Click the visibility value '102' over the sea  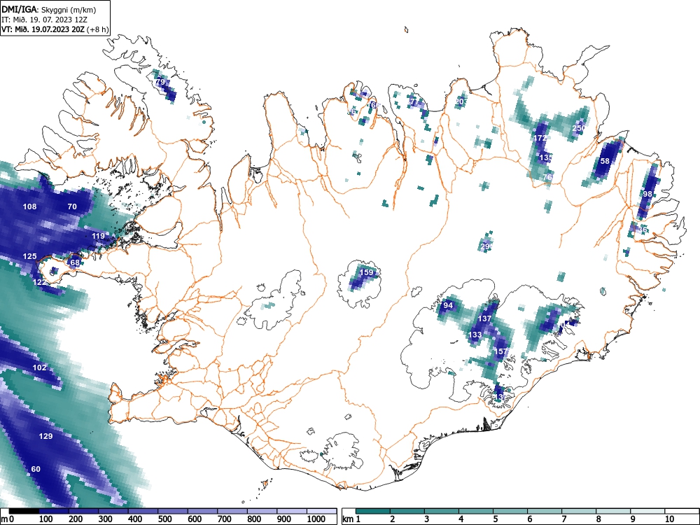40,368
